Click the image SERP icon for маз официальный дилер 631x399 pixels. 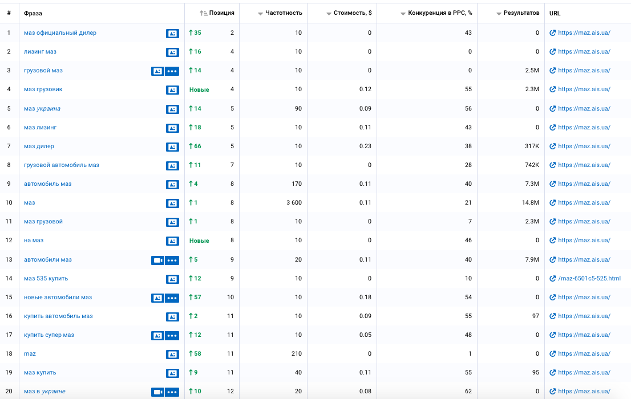pos(172,34)
